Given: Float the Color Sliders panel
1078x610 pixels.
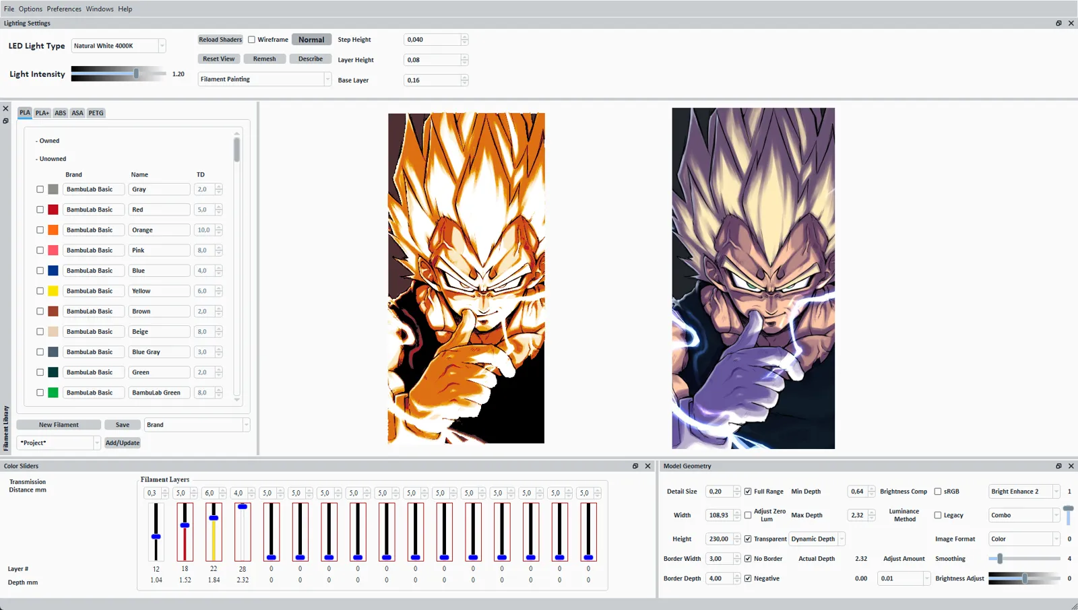Looking at the screenshot, I should coord(635,466).
